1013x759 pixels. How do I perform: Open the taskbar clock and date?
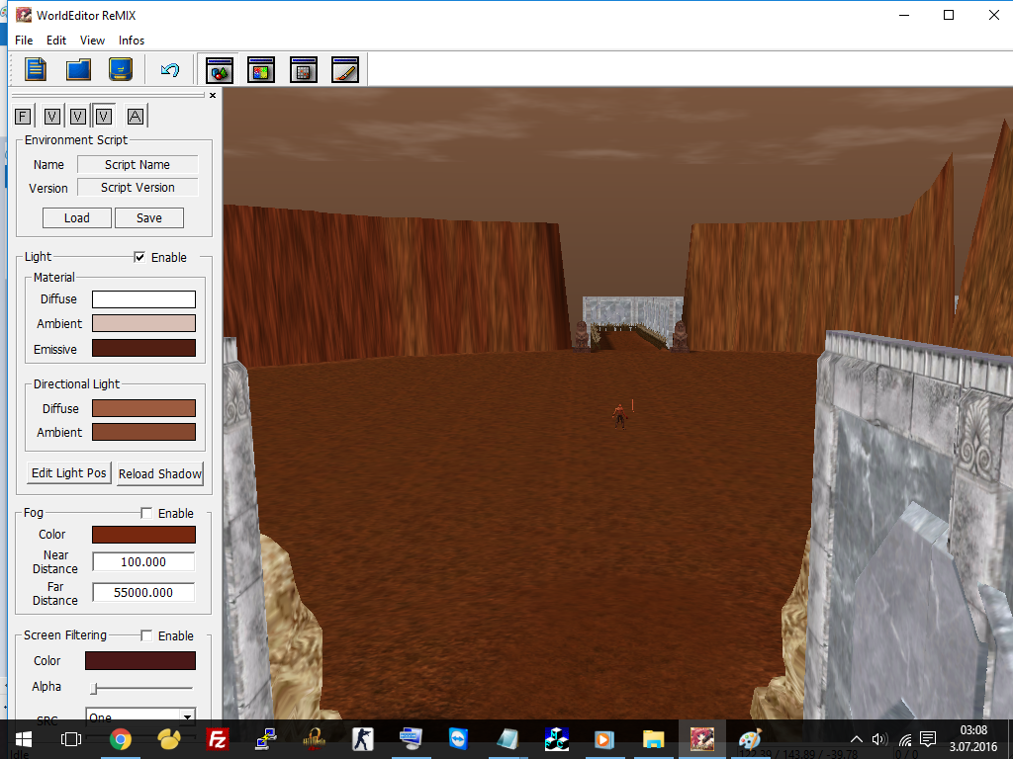point(973,739)
